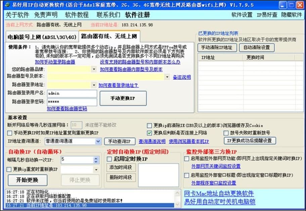This screenshot has width=306, height=211.
Task: Open the 路由器登录地址 dropdown
Action: pos(94,85)
